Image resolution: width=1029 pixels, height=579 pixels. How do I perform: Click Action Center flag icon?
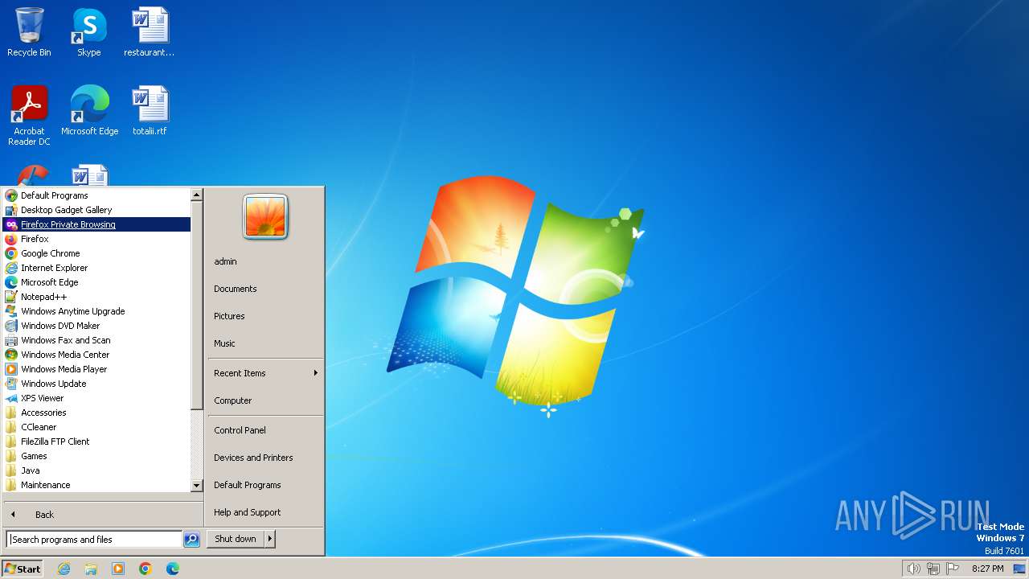pos(953,569)
